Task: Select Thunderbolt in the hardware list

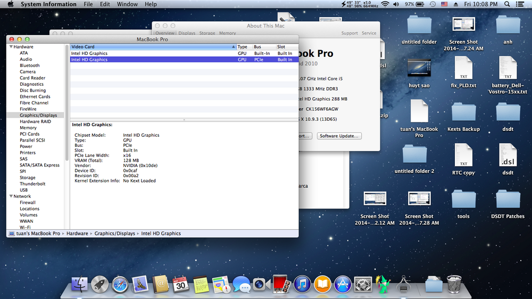Action: (32, 184)
